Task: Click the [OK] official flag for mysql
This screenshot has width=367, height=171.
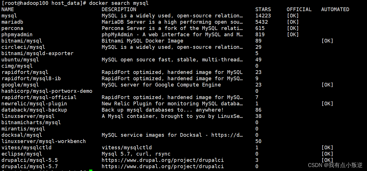Action: (293, 16)
